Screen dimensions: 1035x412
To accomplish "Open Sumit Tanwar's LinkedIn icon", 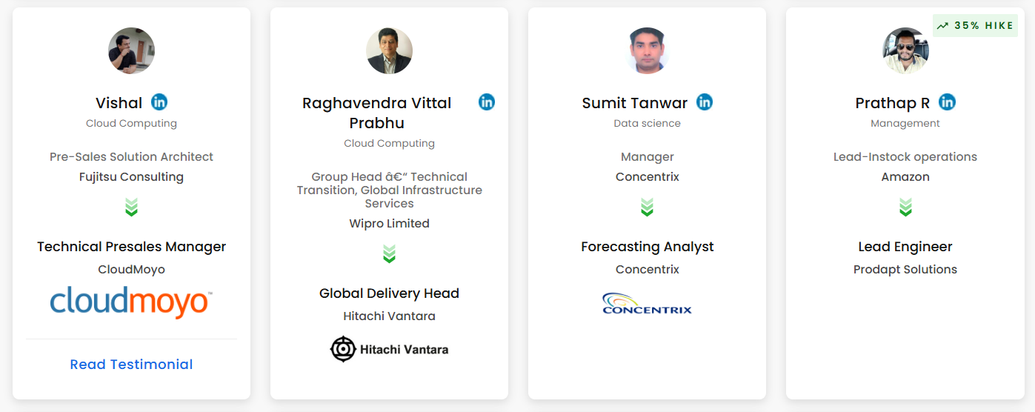I will click(705, 102).
